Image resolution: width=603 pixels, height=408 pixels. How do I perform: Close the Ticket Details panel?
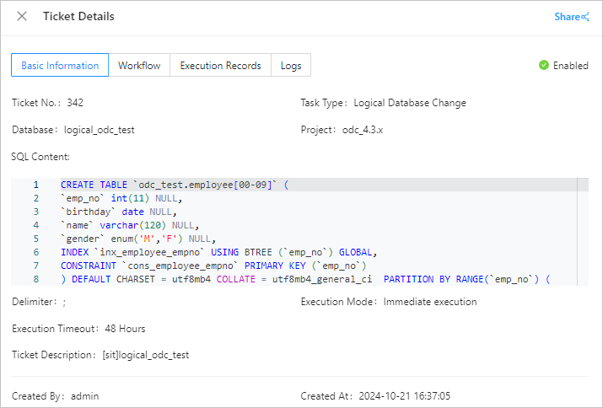[x=22, y=16]
